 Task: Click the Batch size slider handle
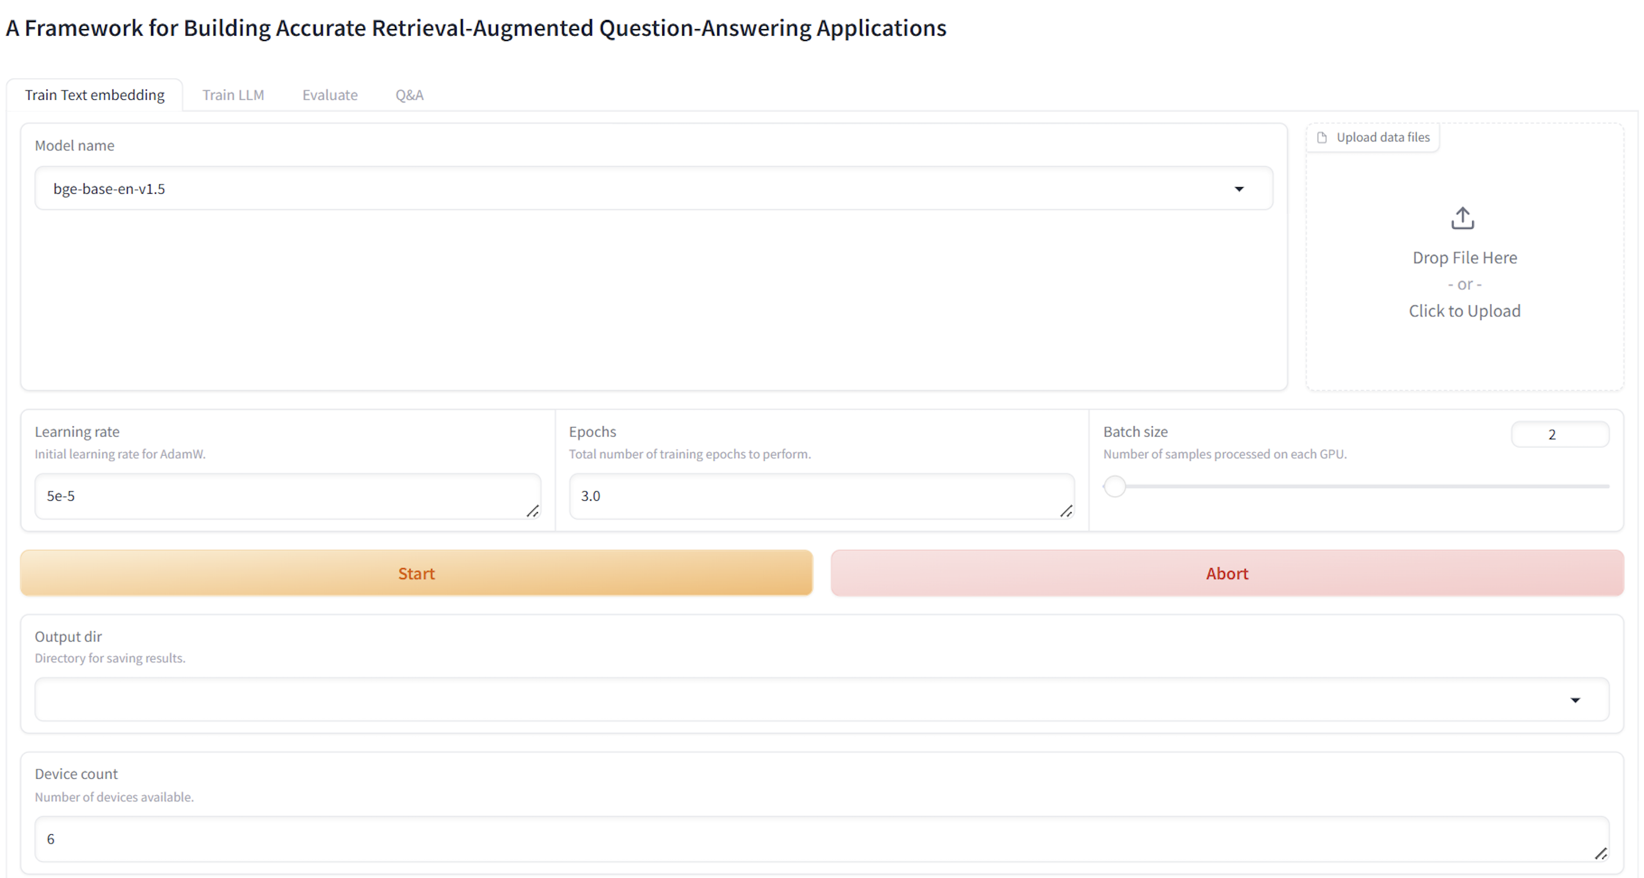pyautogui.click(x=1115, y=487)
